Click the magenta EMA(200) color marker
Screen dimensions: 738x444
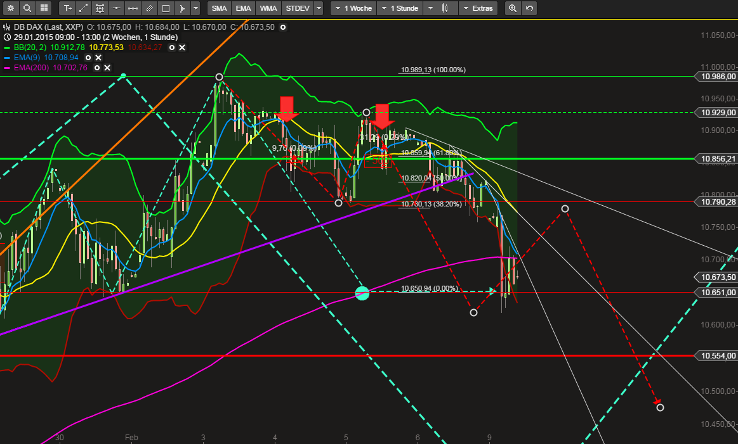click(6, 68)
